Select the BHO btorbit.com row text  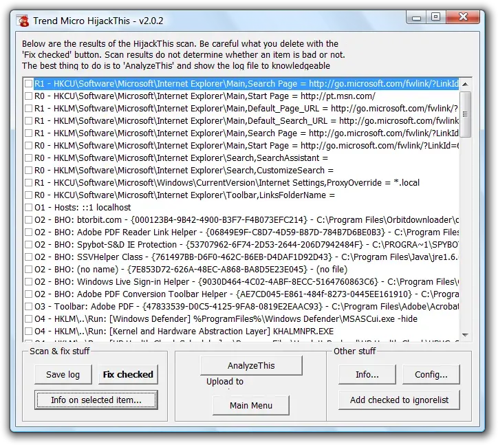pyautogui.click(x=246, y=220)
